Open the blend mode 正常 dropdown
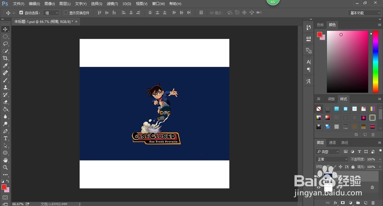This screenshot has height=206, width=383. point(332,159)
